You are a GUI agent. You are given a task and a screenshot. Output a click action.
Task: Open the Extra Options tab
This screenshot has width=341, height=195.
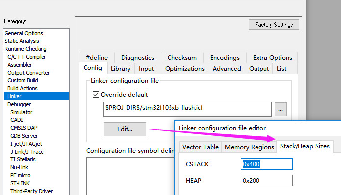pyautogui.click(x=272, y=58)
